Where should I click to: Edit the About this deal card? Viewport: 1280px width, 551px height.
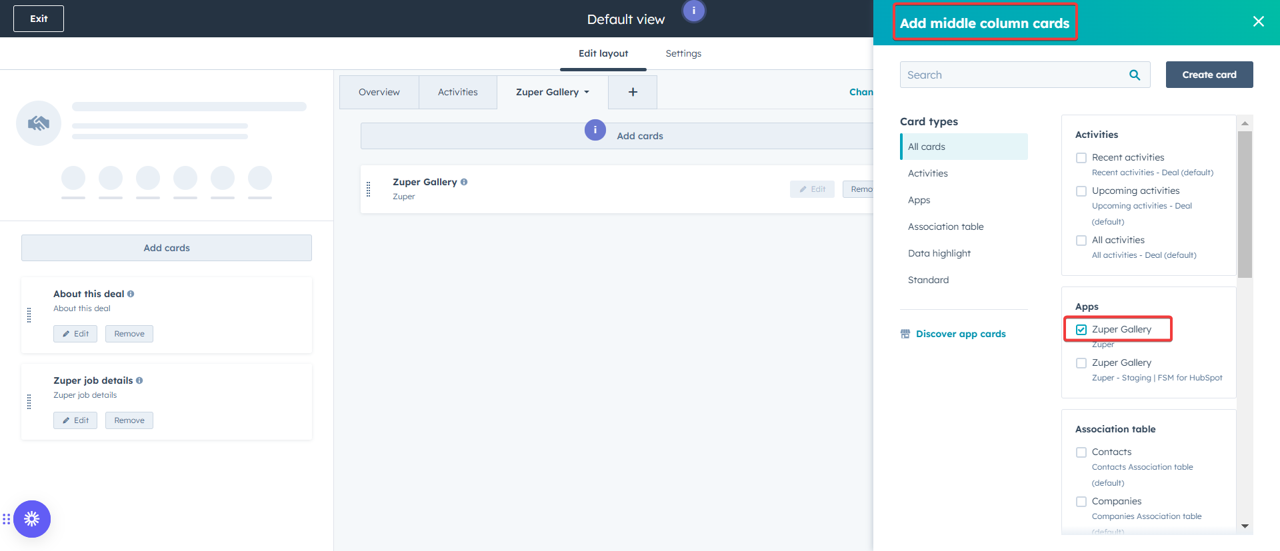tap(75, 334)
